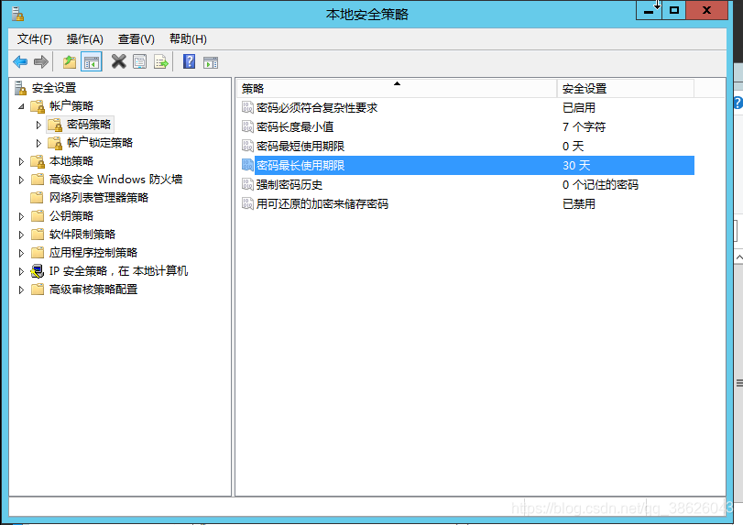The height and width of the screenshot is (525, 743).
Task: Select 本地策略 label in the tree
Action: click(71, 161)
